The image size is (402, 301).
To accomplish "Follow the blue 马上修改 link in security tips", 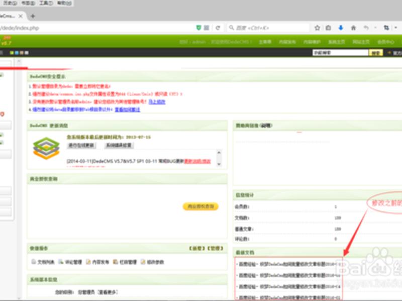I will [157, 102].
